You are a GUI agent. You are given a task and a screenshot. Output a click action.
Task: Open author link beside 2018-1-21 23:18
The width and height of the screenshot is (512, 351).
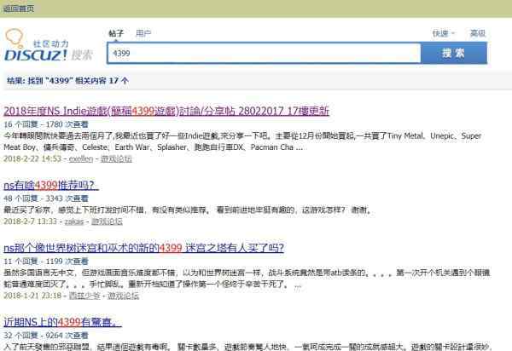(84, 296)
